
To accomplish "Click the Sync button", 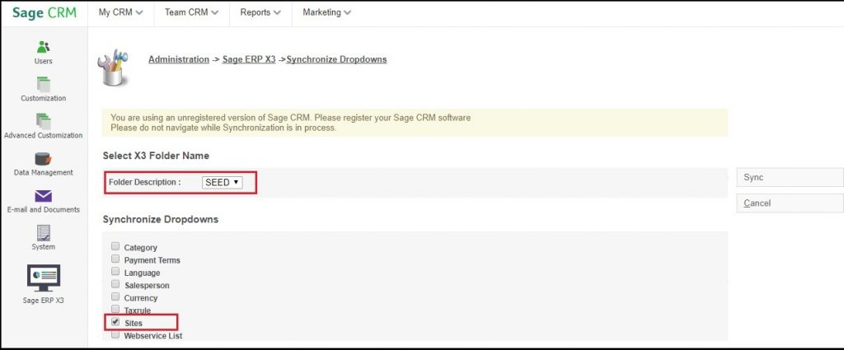I will pyautogui.click(x=790, y=177).
